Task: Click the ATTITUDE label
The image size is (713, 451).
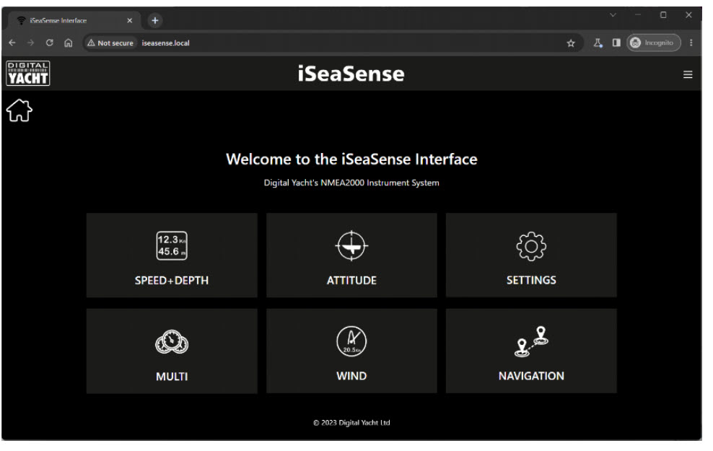Action: tap(351, 281)
